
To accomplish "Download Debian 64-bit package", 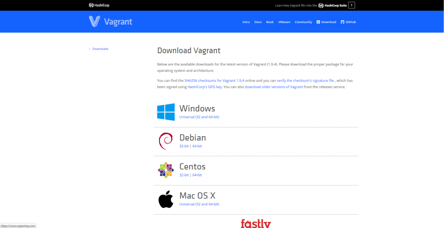I will pos(197,146).
